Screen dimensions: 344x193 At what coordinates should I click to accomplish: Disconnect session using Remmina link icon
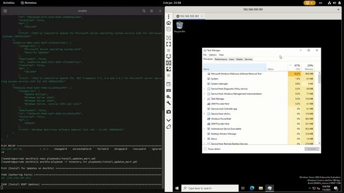(168, 127)
